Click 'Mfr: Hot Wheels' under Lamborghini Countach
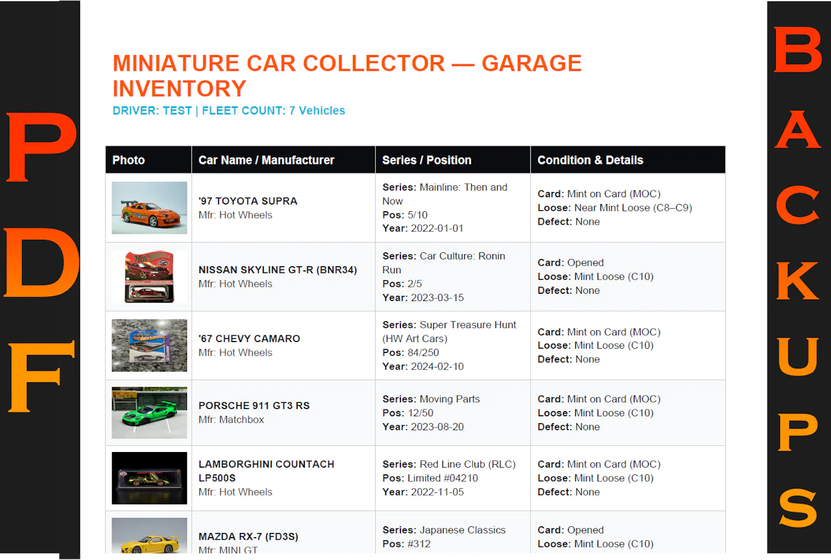Screen dimensions: 831x560 point(235,492)
